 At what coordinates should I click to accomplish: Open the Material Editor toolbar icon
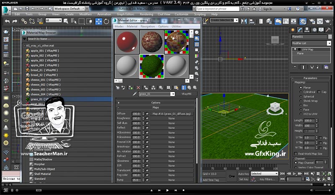(x=303, y=21)
